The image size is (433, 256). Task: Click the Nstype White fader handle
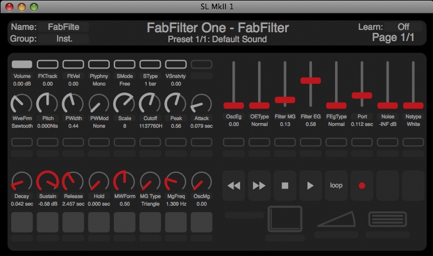[414, 105]
